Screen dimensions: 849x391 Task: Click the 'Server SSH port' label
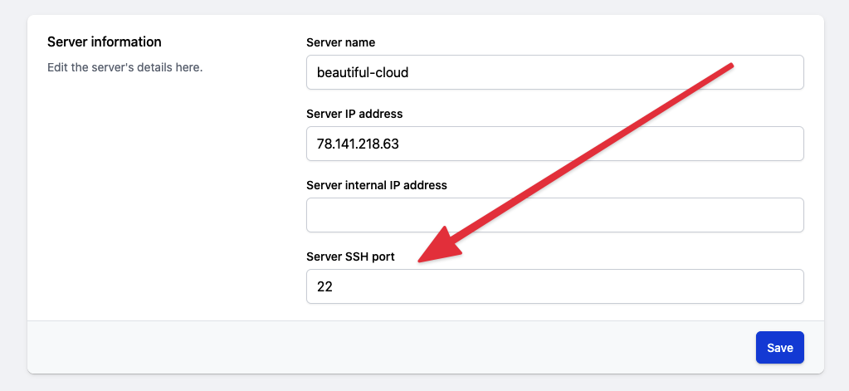(x=351, y=257)
